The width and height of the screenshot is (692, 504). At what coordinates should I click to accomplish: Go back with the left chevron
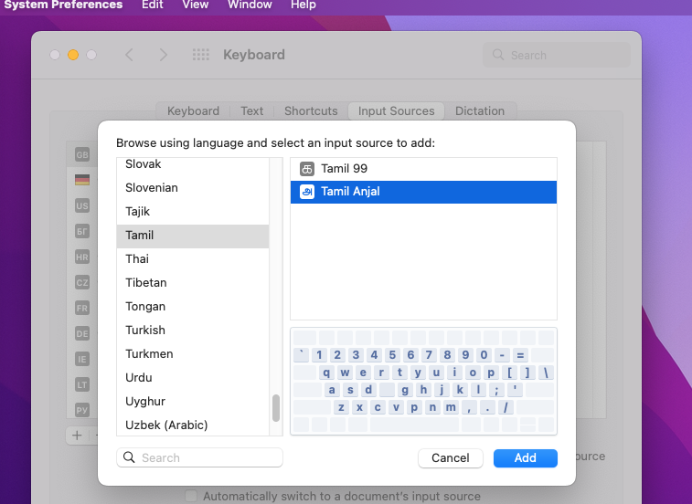tap(129, 55)
